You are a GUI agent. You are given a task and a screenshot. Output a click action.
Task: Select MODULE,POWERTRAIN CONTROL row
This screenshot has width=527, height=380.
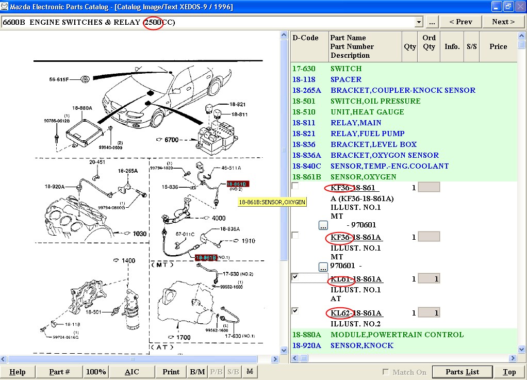tap(404, 335)
